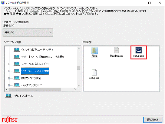Expand the バックアップガイド tree node

[9, 85]
